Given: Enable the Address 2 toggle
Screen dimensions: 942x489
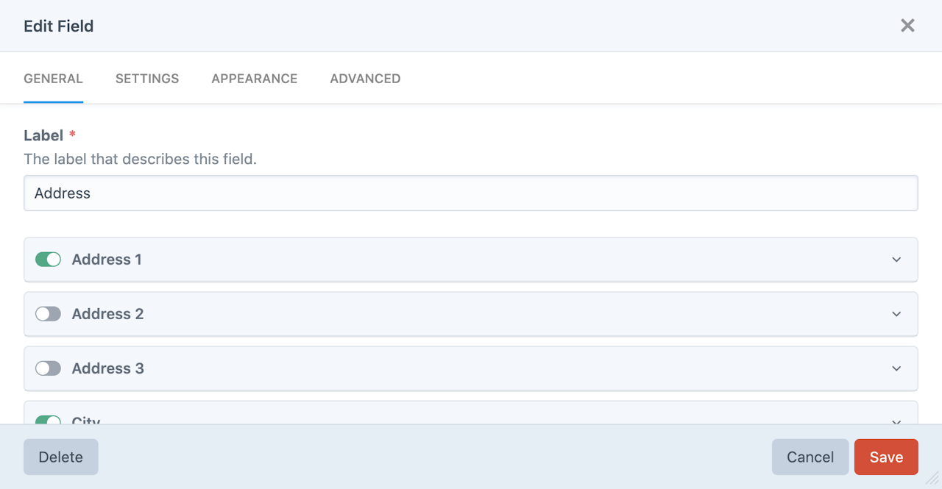Looking at the screenshot, I should (49, 314).
